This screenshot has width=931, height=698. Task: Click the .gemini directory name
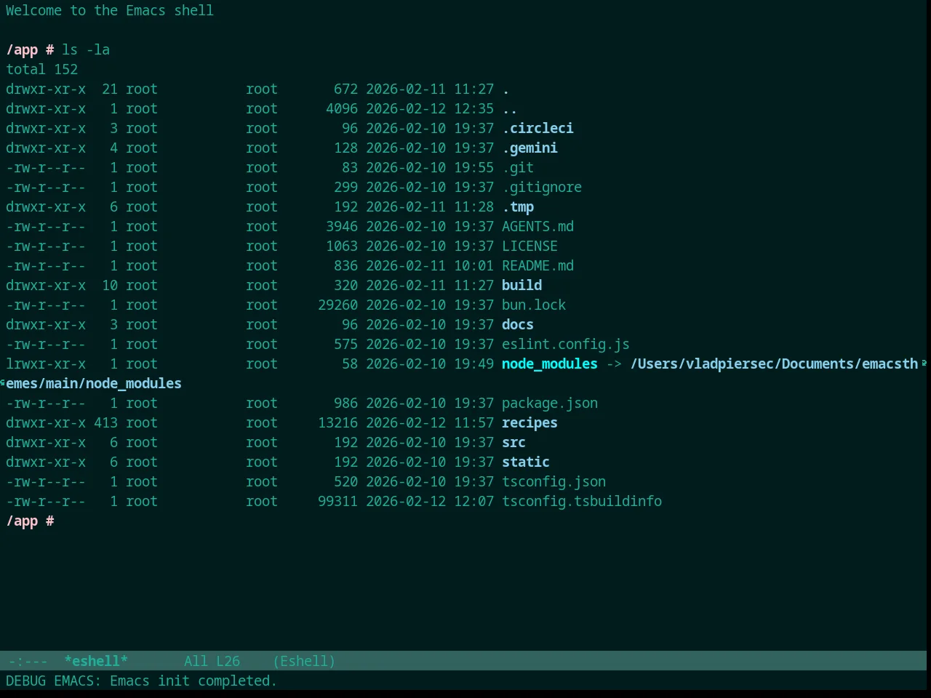tap(530, 148)
